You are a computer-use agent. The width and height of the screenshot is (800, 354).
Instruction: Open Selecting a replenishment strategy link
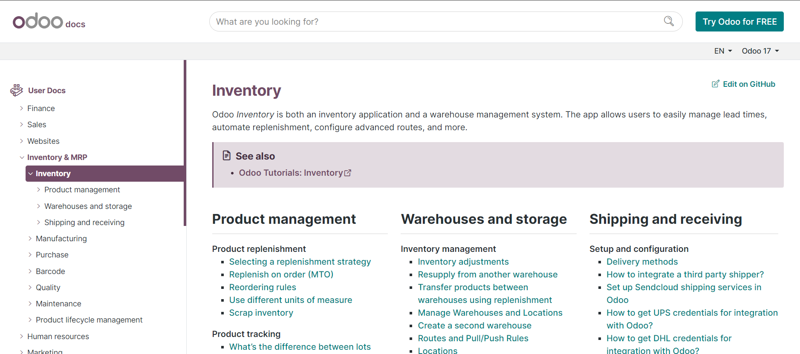(300, 262)
